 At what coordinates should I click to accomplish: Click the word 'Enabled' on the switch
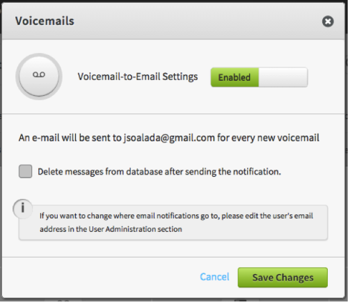[235, 77]
